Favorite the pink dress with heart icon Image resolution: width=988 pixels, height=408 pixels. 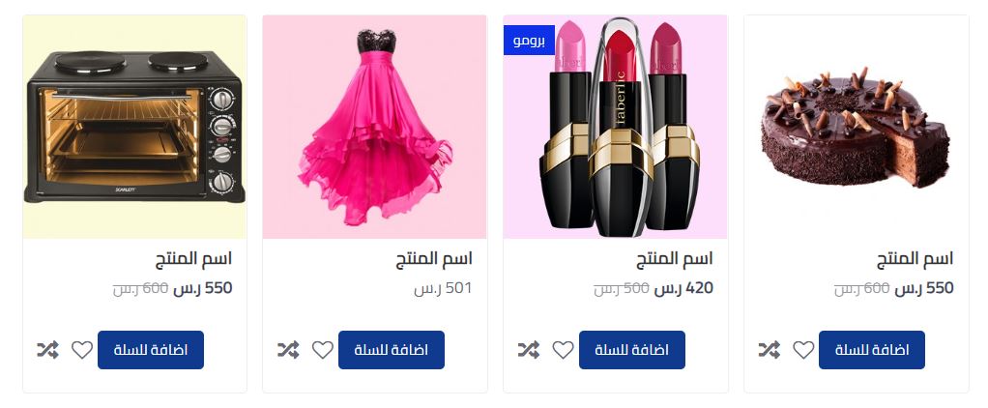[x=323, y=350]
